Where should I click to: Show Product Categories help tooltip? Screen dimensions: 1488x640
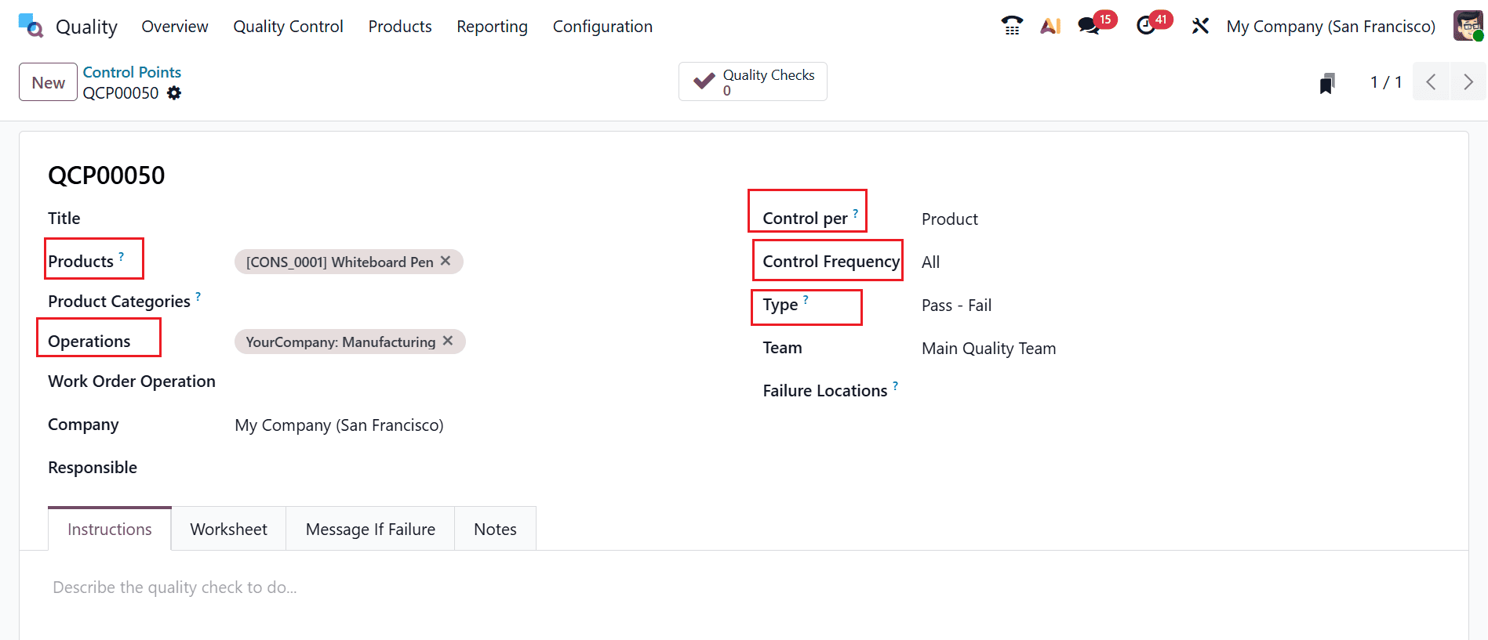pyautogui.click(x=198, y=296)
